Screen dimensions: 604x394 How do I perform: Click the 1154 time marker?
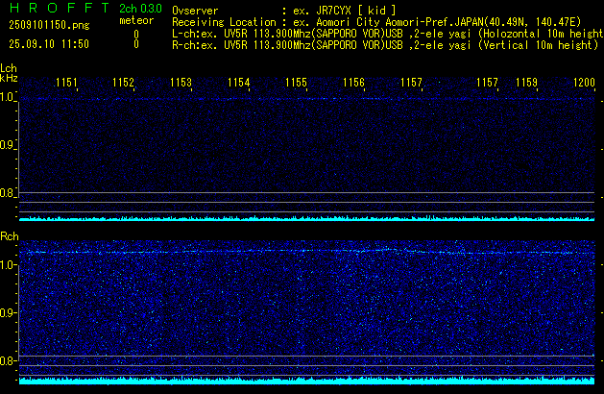click(238, 83)
